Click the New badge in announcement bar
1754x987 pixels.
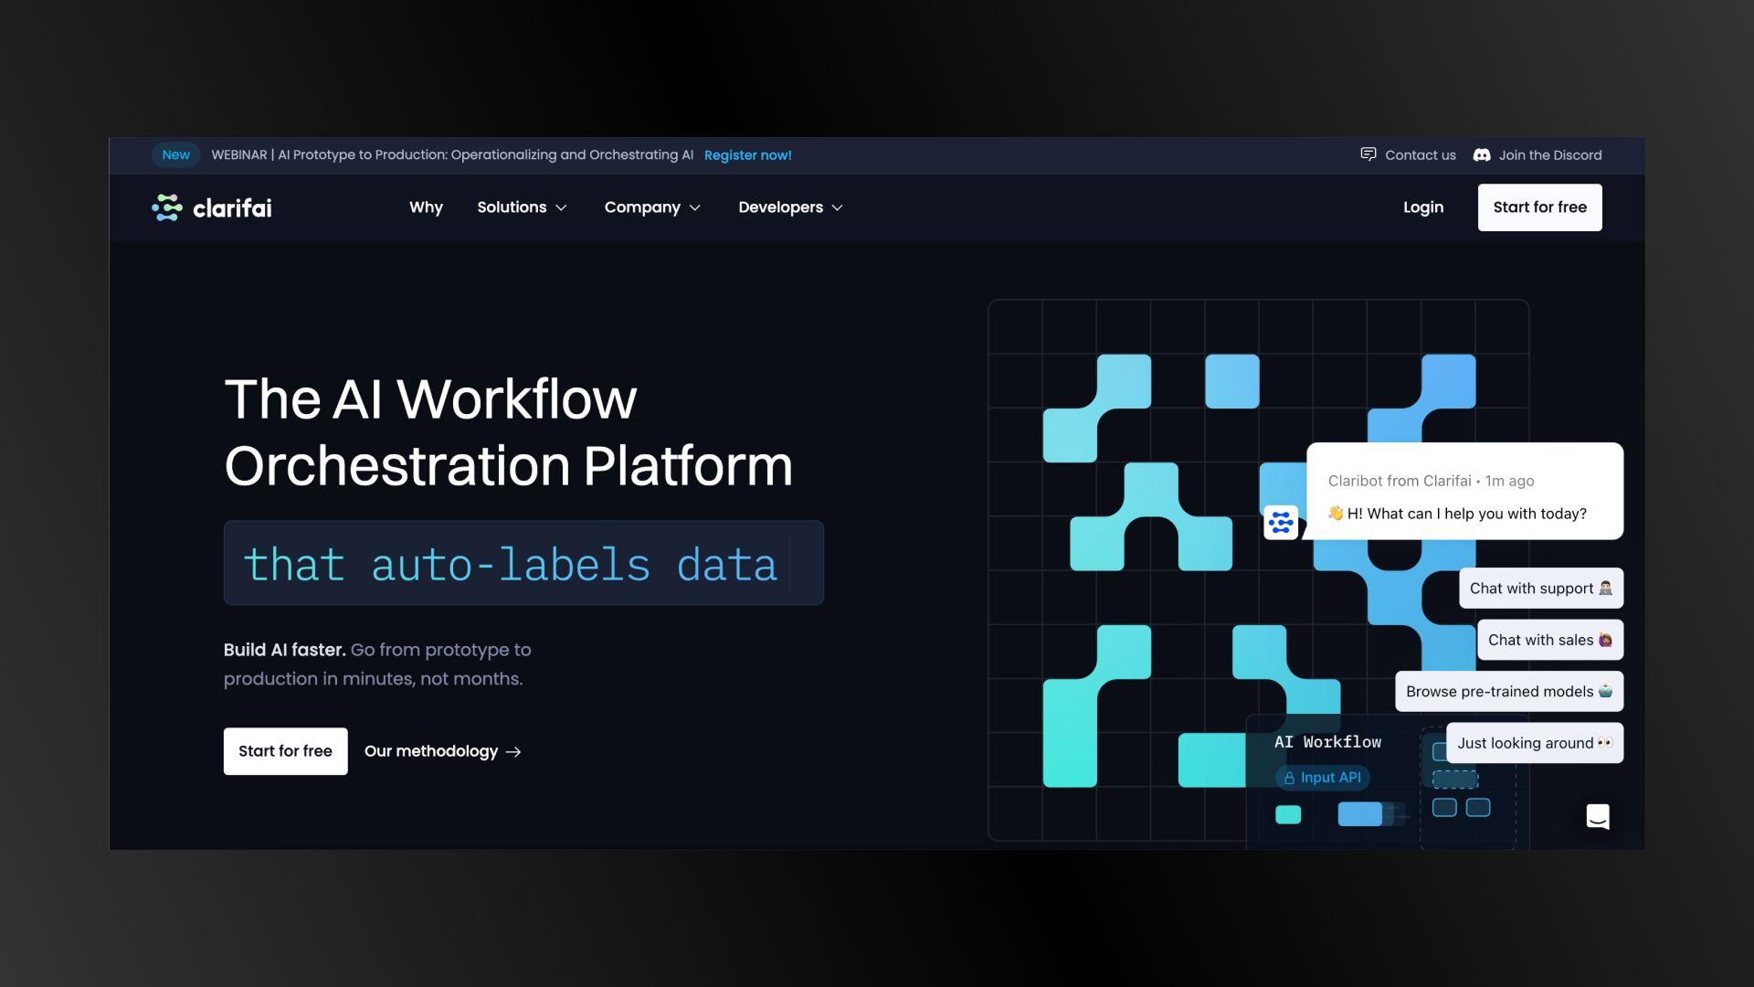coord(175,155)
